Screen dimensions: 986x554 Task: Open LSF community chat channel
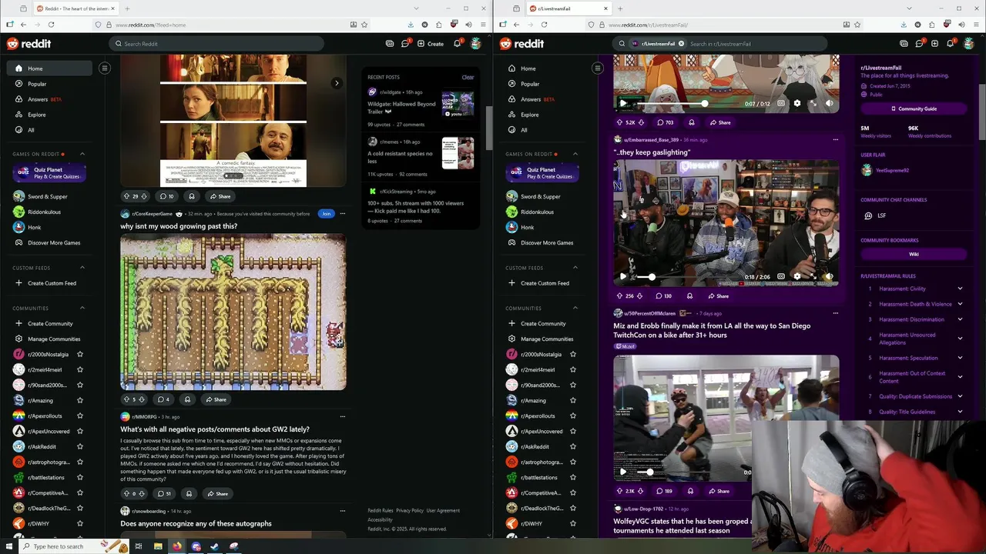click(914, 215)
